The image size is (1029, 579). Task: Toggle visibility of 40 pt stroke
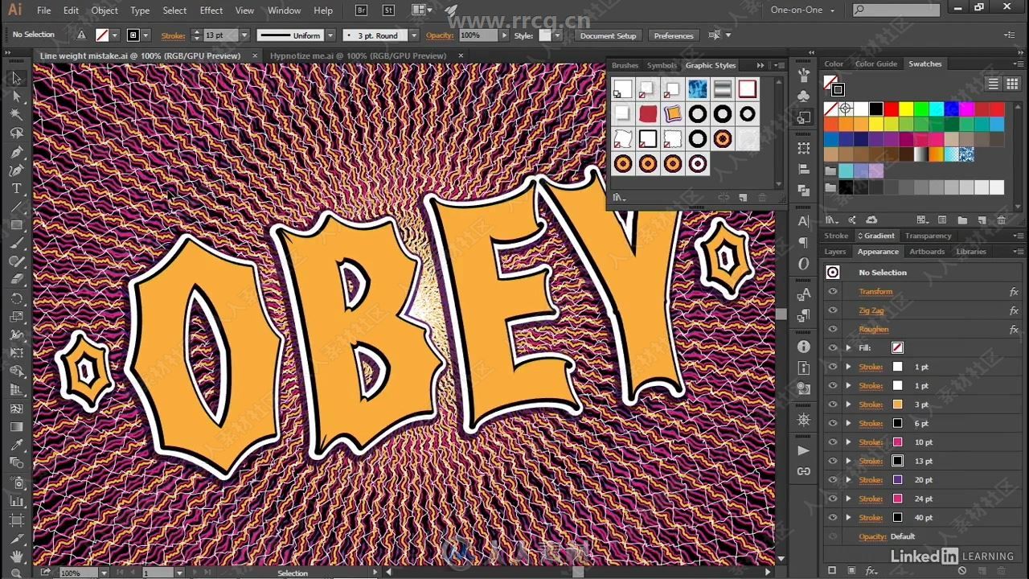coord(833,517)
